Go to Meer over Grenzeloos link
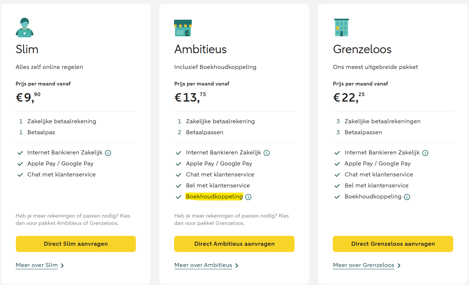469x285 pixels. point(364,265)
